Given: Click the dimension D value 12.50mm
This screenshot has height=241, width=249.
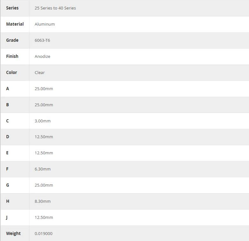Looking at the screenshot, I should pyautogui.click(x=44, y=137).
